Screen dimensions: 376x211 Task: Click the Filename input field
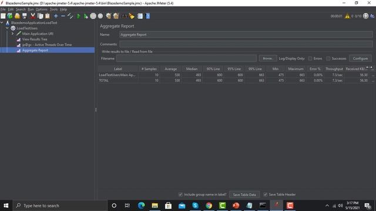186,59
